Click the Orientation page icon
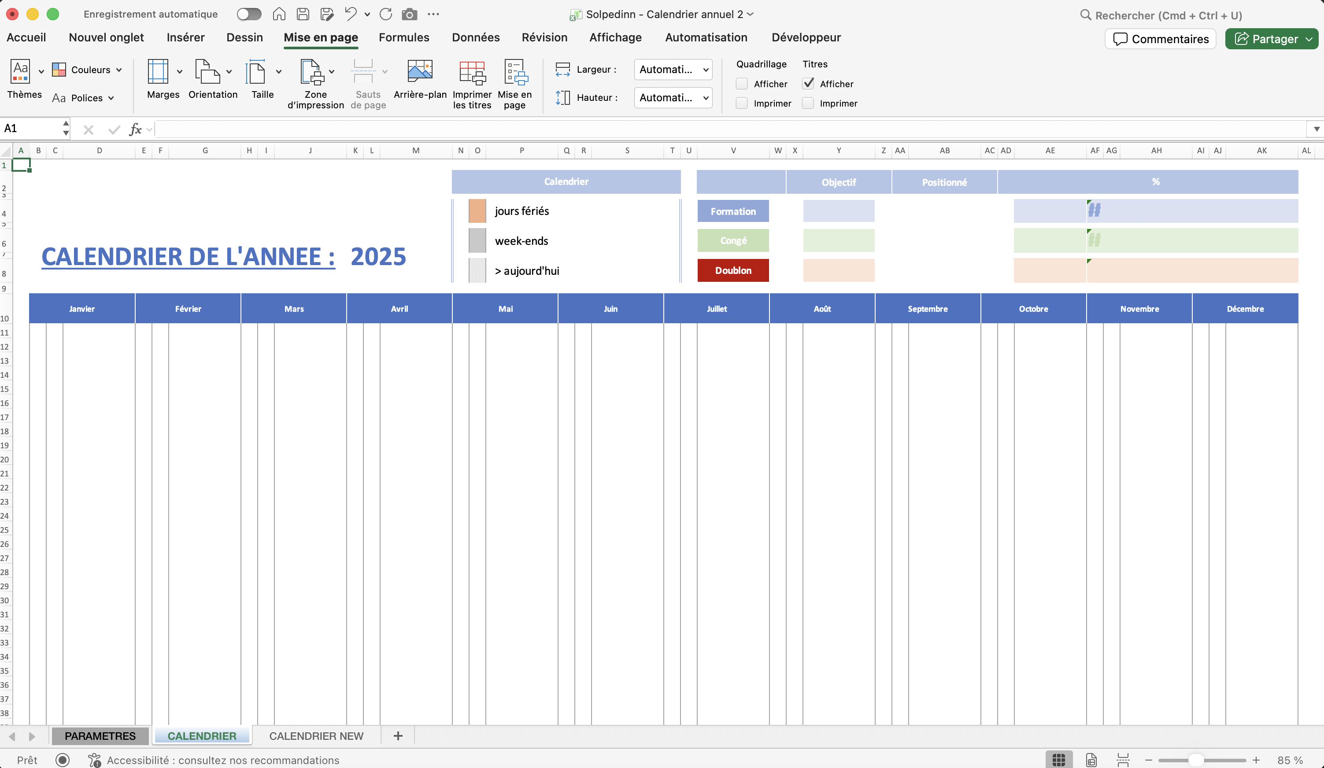This screenshot has width=1324, height=768. (x=207, y=72)
